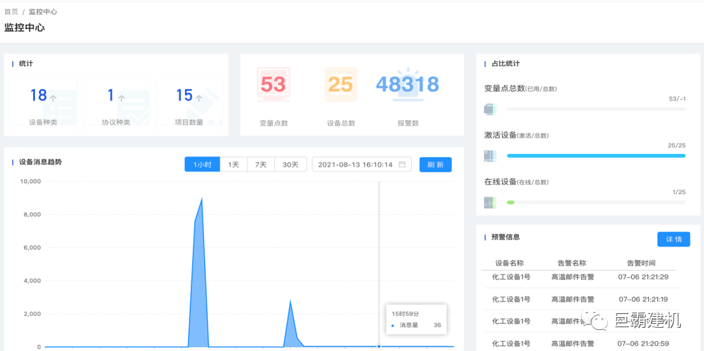
Task: Click the blue alarm icon showing 48318
Action: [407, 84]
